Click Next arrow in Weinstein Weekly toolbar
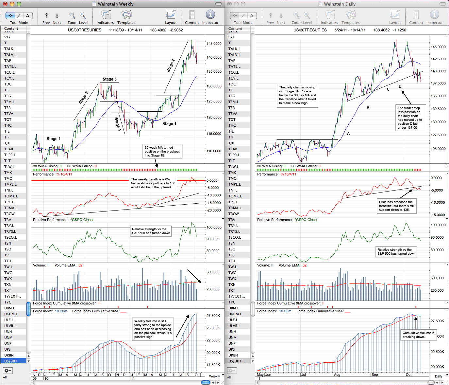Screen dimensions: 449x385 point(57,15)
